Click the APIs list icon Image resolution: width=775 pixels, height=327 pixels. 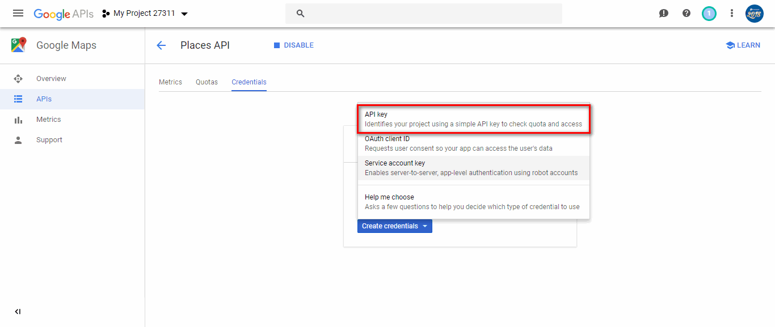18,99
